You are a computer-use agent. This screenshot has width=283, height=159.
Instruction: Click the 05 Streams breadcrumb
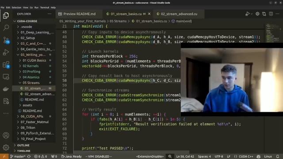click(118, 21)
